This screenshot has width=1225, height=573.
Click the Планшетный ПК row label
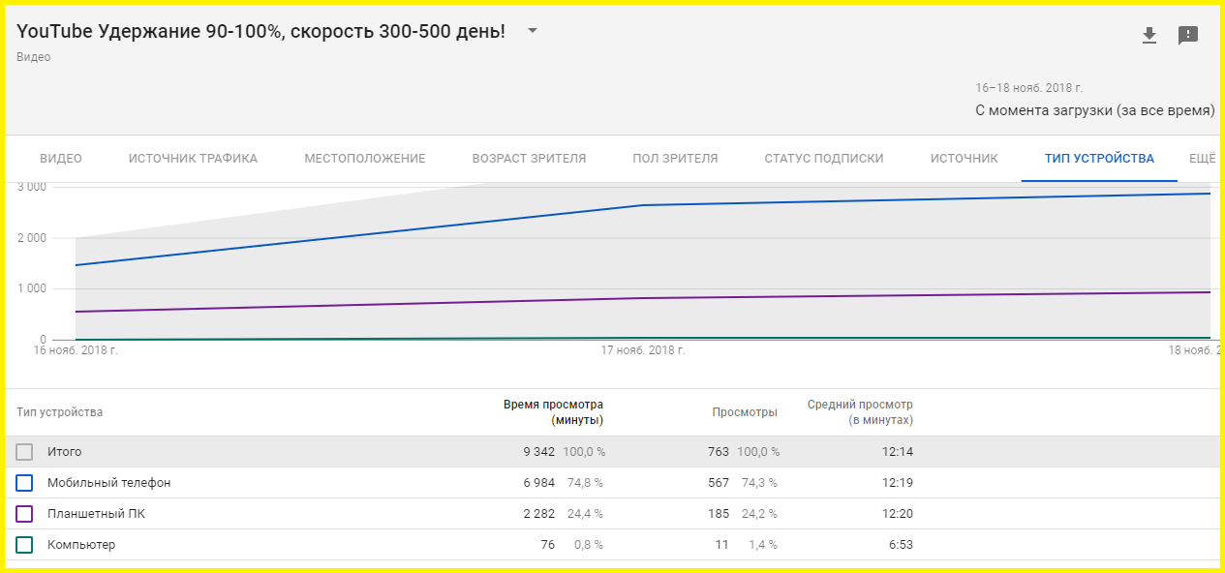point(96,514)
